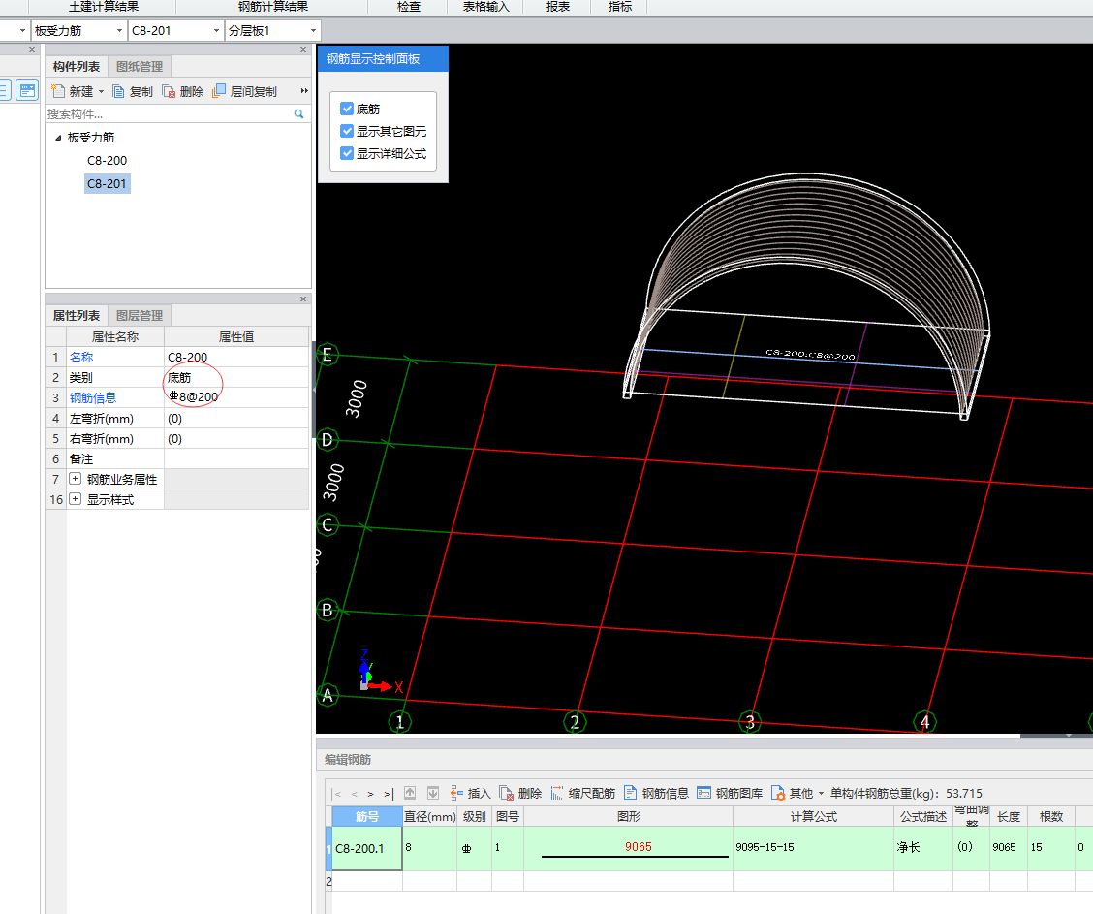Close the 属性列表 panel with its X

click(x=303, y=299)
